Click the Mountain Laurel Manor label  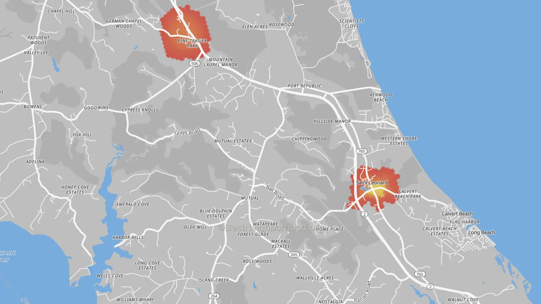[x=221, y=62]
